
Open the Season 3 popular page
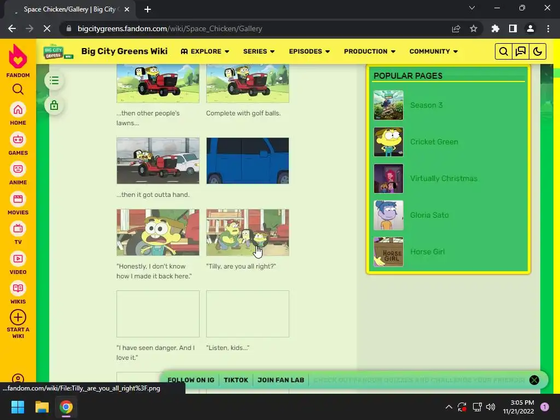[x=426, y=105]
